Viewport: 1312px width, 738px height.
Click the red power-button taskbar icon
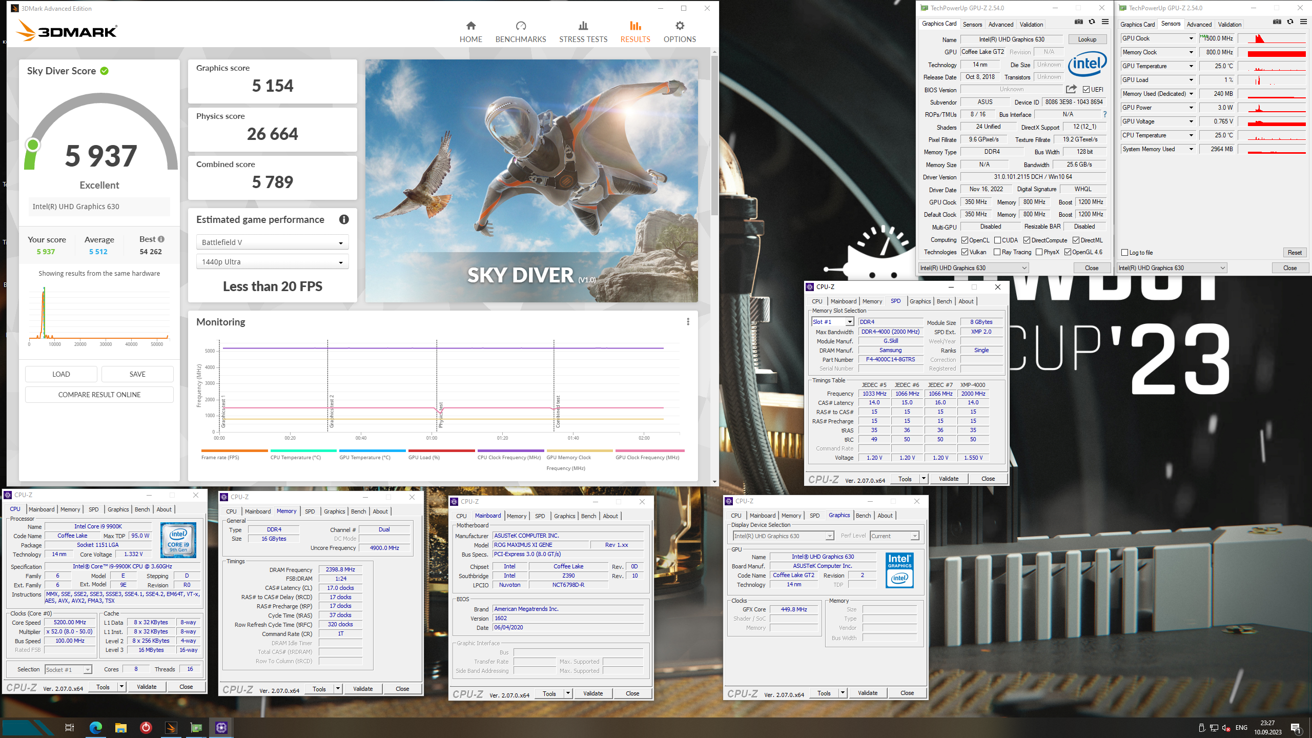[146, 727]
